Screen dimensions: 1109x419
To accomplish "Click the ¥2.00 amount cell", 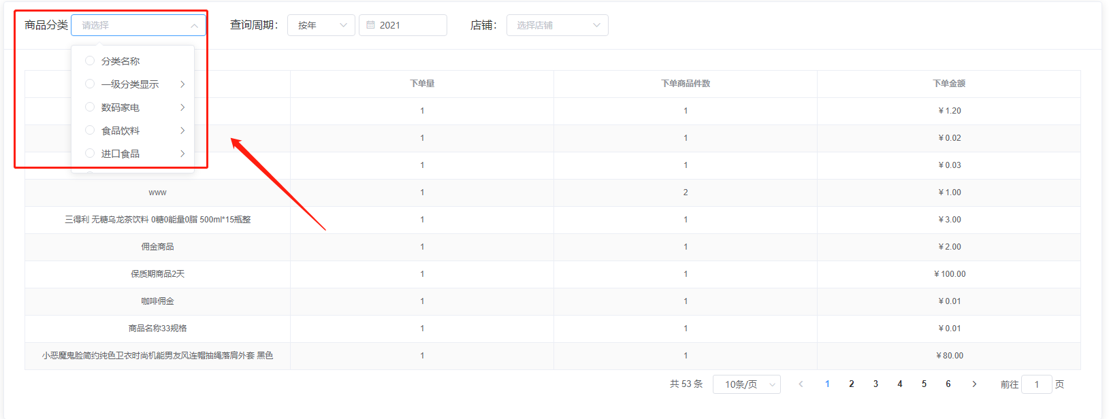I will (949, 247).
